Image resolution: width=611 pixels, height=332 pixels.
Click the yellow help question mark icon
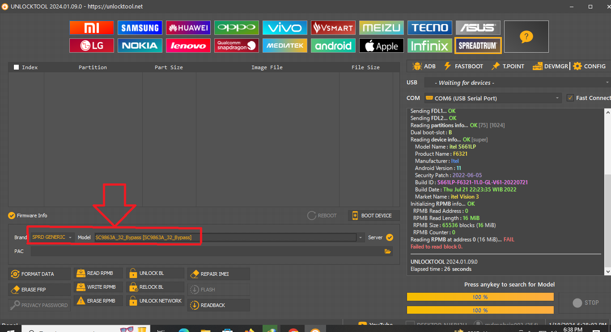526,37
